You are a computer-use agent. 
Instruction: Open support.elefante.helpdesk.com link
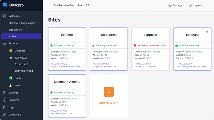pos(66,67)
